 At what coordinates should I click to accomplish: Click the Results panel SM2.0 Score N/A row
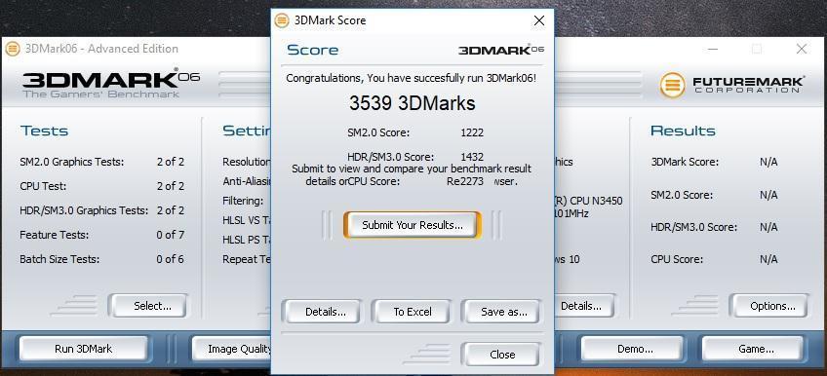[x=714, y=195]
